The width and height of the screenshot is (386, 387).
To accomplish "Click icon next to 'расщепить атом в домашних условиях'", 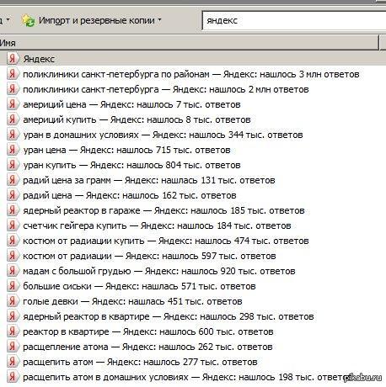I will (x=13, y=377).
